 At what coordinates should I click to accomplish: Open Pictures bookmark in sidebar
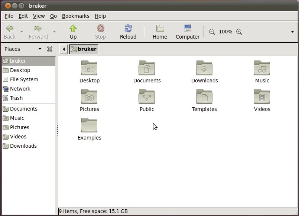29,127
